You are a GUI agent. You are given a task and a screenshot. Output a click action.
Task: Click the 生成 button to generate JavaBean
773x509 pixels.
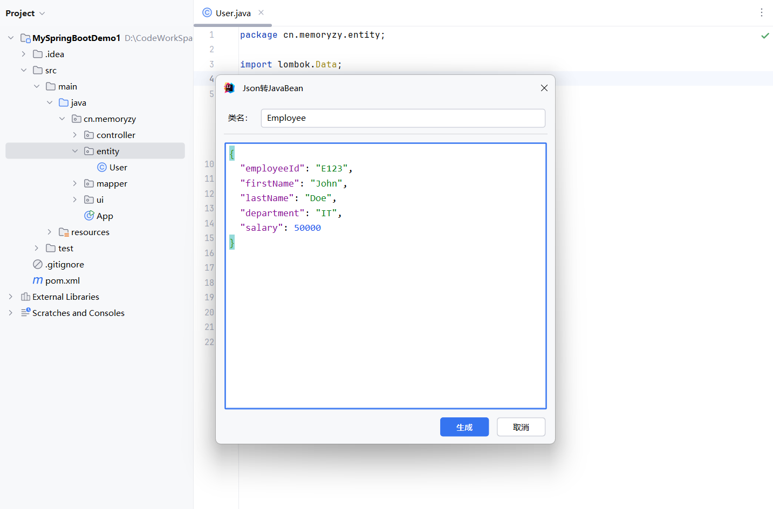tap(464, 427)
